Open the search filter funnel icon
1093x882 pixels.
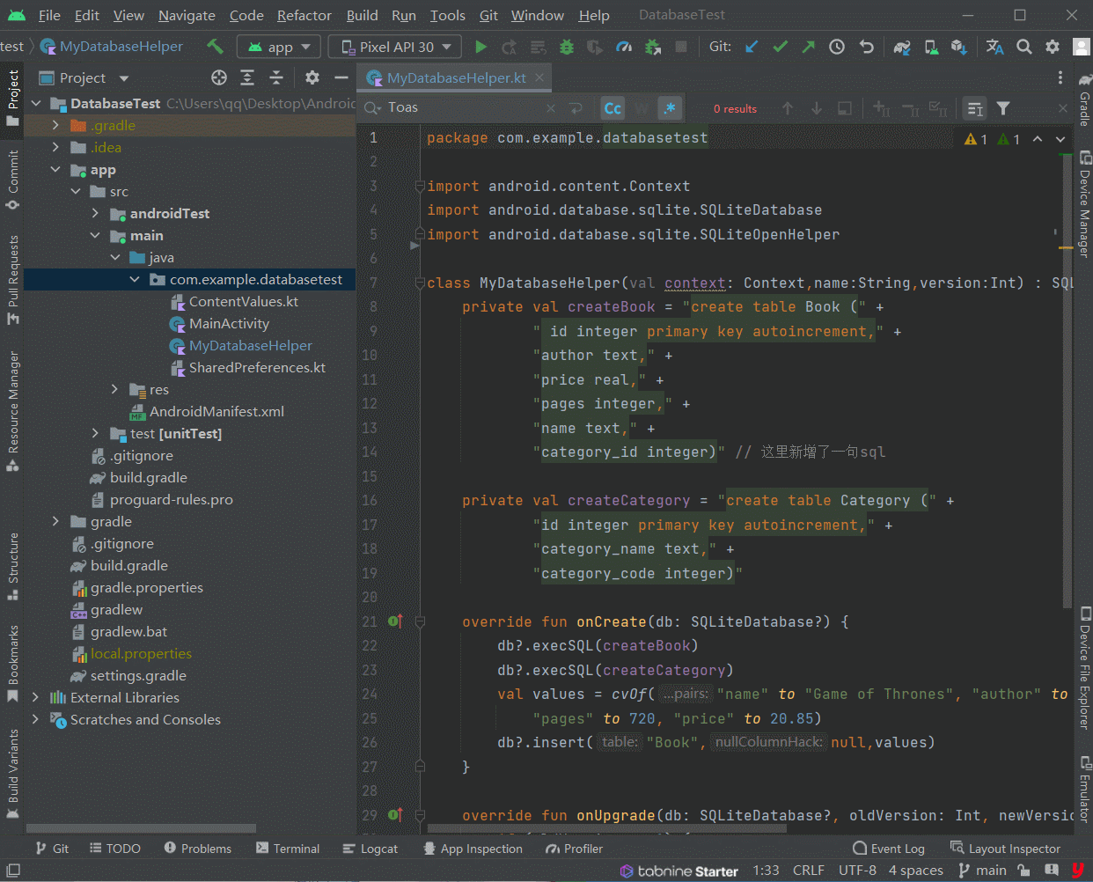tap(1003, 108)
